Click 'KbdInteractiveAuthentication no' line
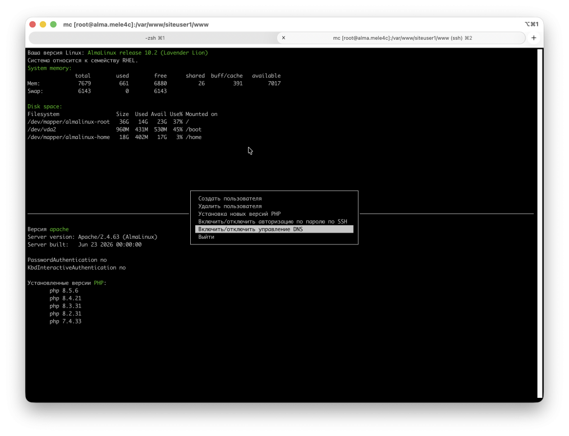 click(76, 267)
